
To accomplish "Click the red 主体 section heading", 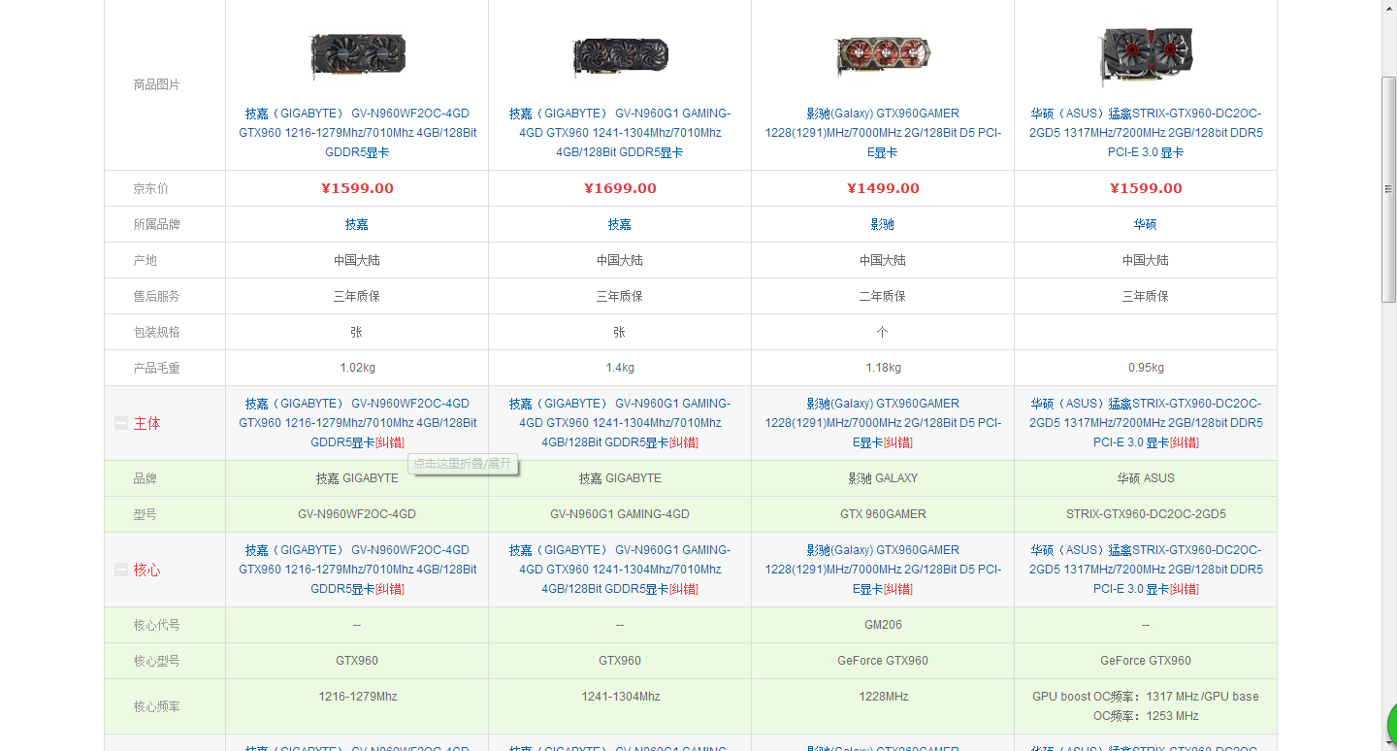I will coord(147,423).
